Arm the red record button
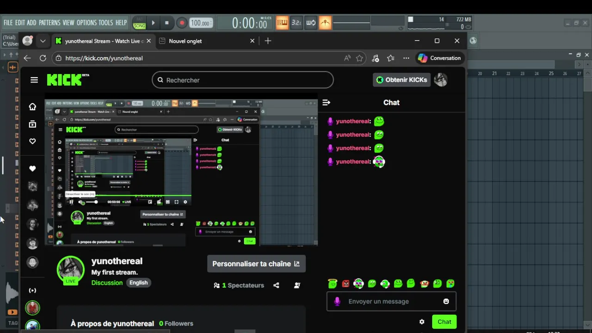The image size is (592, 333). click(182, 23)
